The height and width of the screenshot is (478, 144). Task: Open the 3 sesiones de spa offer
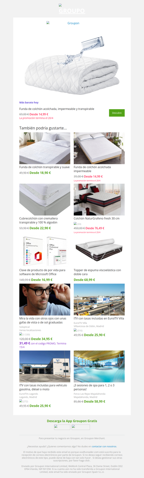coord(99,366)
